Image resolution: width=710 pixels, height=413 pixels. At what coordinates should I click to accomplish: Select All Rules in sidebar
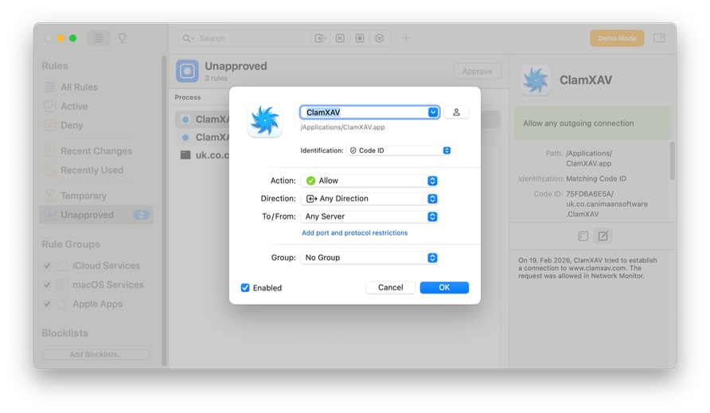click(x=96, y=87)
